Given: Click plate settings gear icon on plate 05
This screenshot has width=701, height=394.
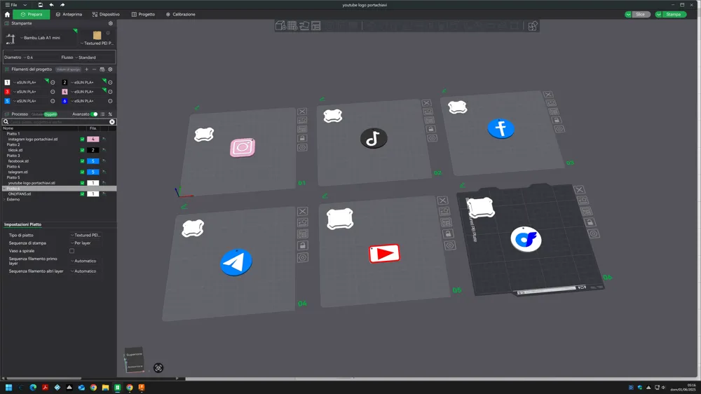Looking at the screenshot, I should click(450, 245).
